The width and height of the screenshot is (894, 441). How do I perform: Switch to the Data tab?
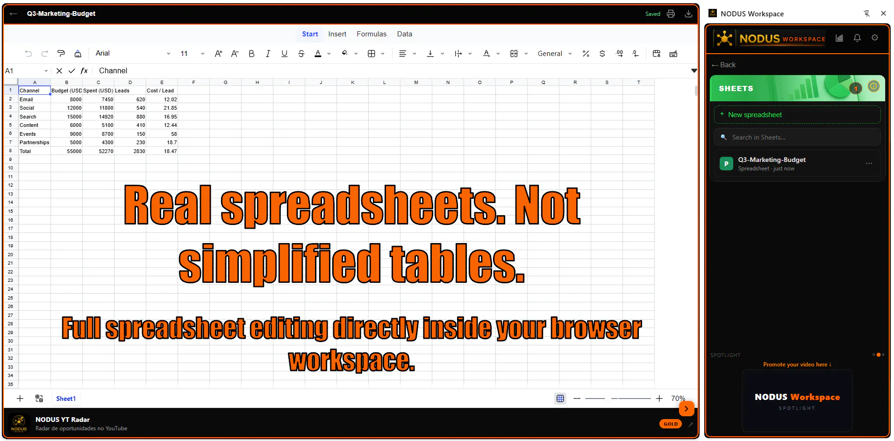pos(405,34)
